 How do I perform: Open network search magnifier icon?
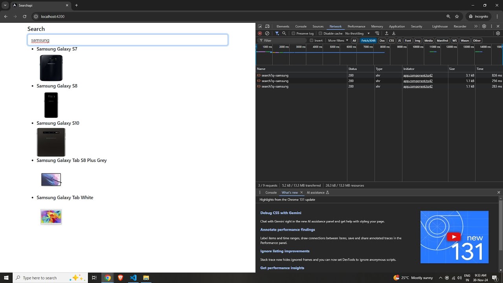(284, 33)
